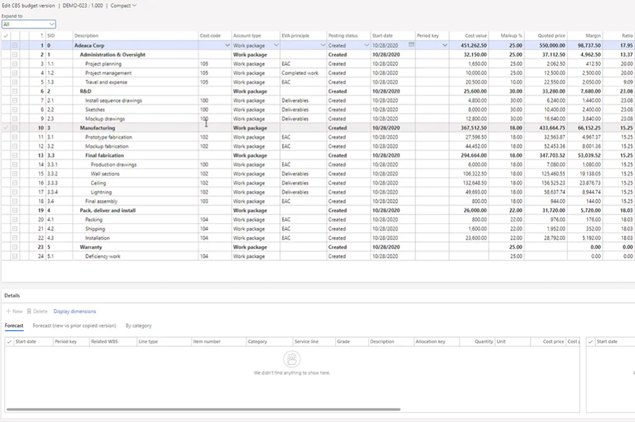Screen dimensions: 635x422
Task: Click the Line type column header
Action: pos(148,342)
